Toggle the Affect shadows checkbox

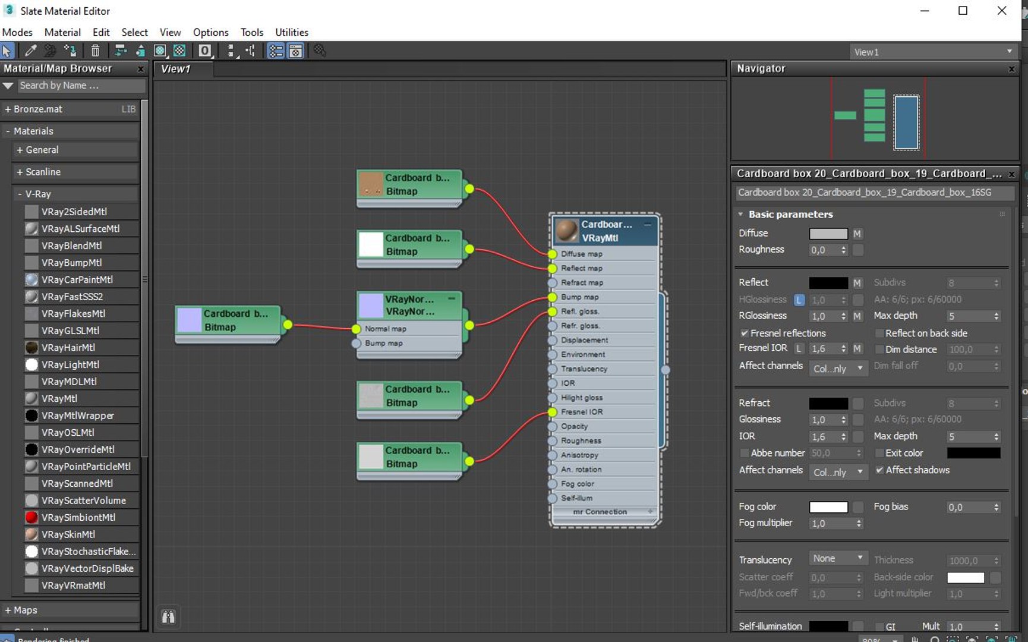(x=879, y=470)
